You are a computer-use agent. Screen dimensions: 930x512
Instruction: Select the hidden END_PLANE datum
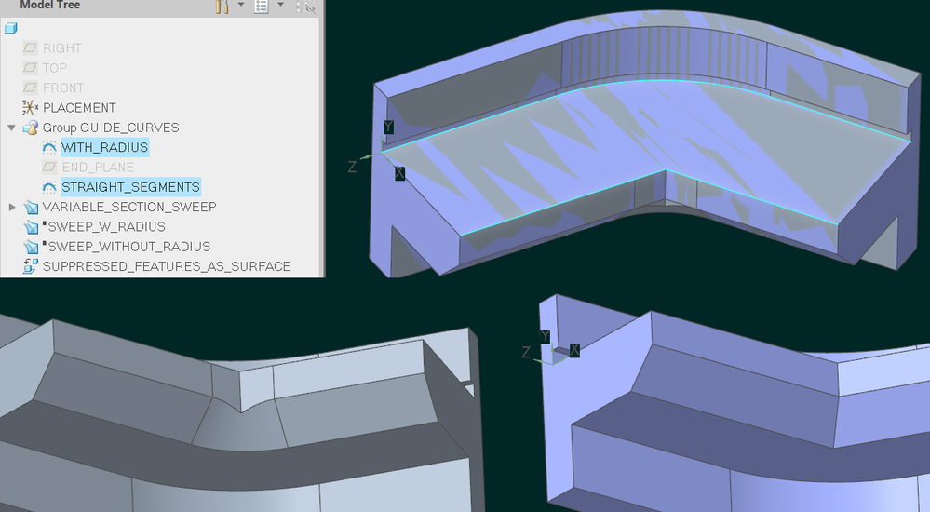97,168
